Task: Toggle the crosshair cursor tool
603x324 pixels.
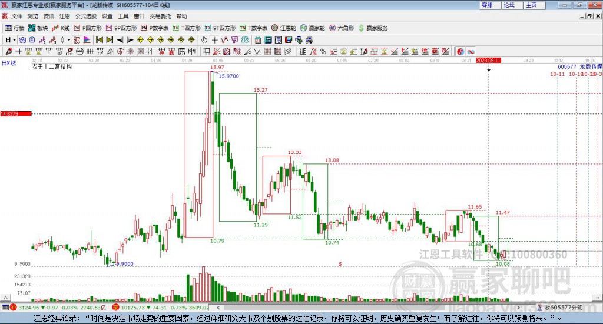Action: (214, 40)
